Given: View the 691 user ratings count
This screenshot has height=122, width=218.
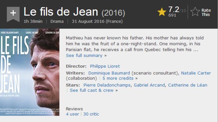Looking at the screenshot, I should click(x=172, y=15).
